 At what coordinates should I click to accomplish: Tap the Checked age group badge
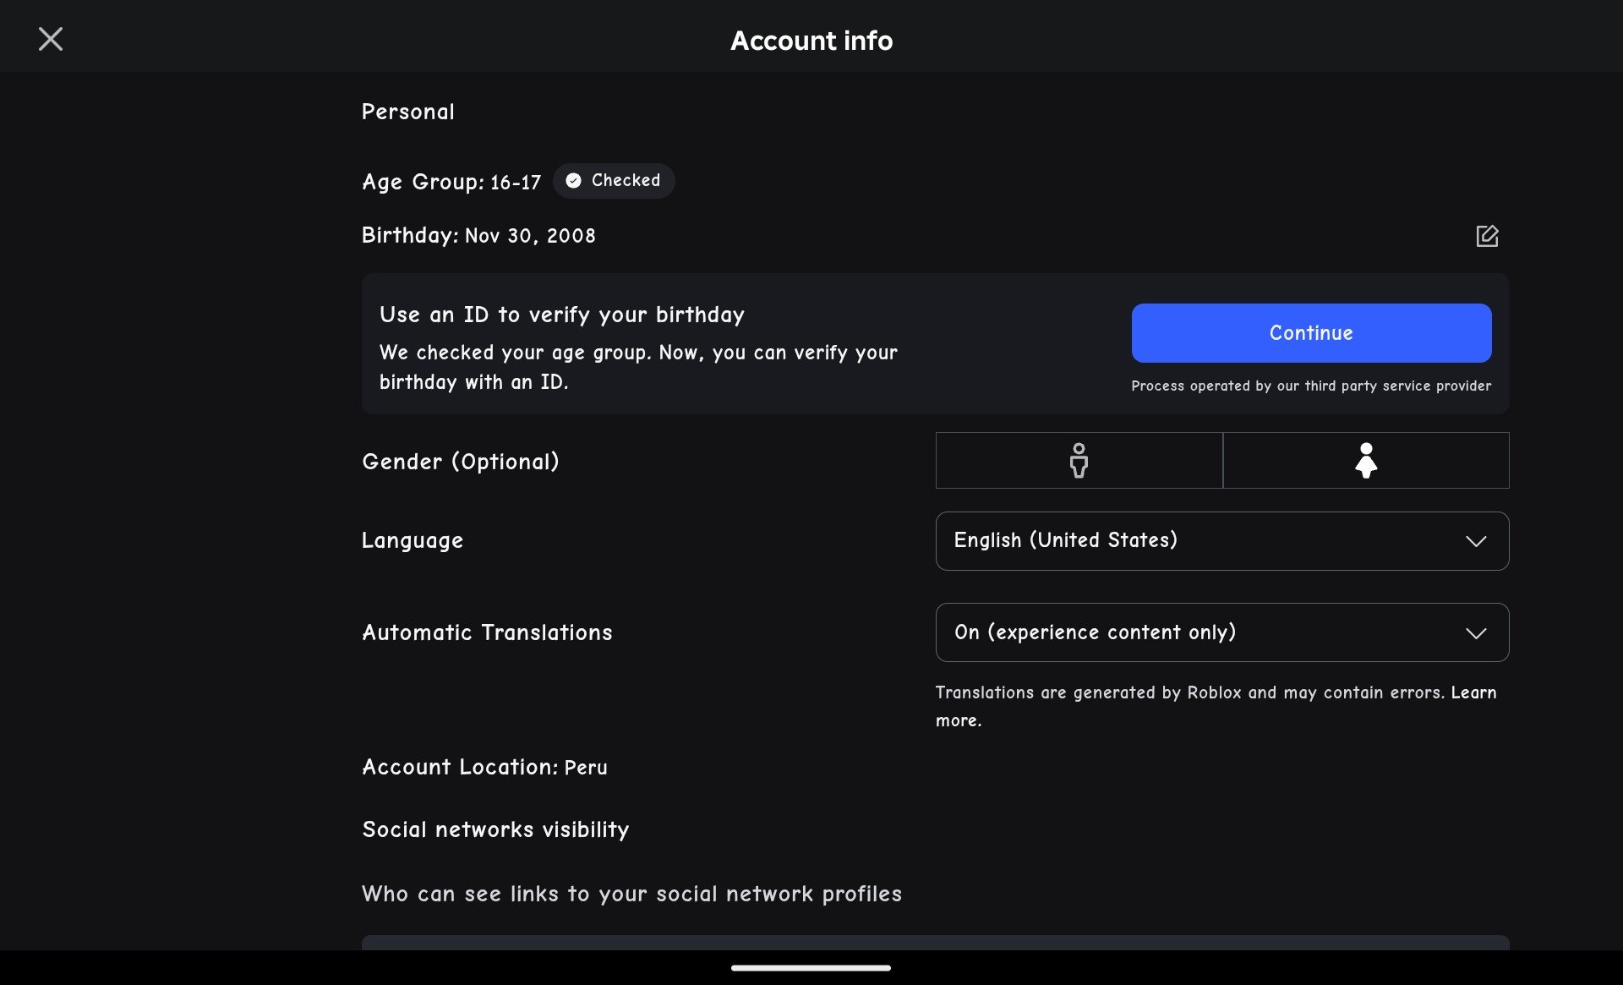point(614,181)
